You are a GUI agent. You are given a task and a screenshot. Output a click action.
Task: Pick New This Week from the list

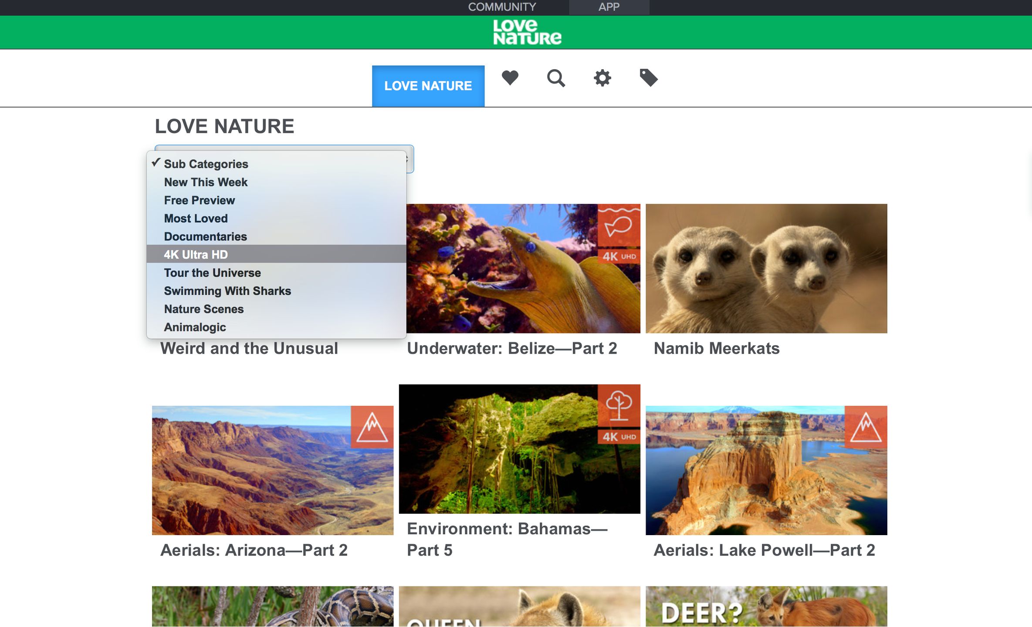[x=206, y=182]
